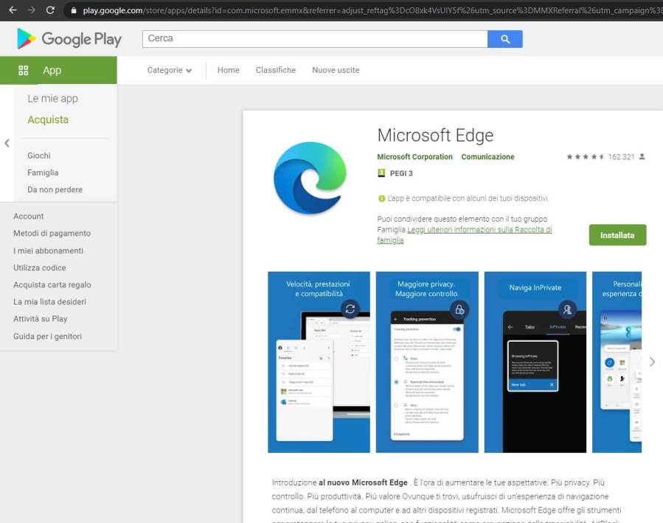Image resolution: width=663 pixels, height=523 pixels.
Task: Click the browser reload icon
Action: point(50,10)
